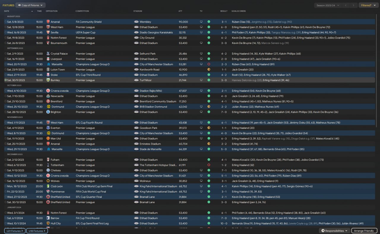The height and width of the screenshot is (234, 380).
Task: Tick the selection circle for Sat 26/8/2023
Action: coord(5,43)
